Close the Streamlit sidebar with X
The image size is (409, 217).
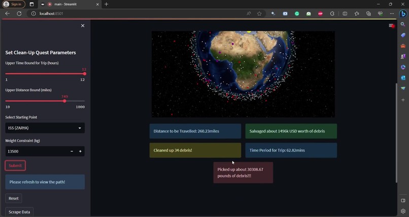[x=83, y=25]
